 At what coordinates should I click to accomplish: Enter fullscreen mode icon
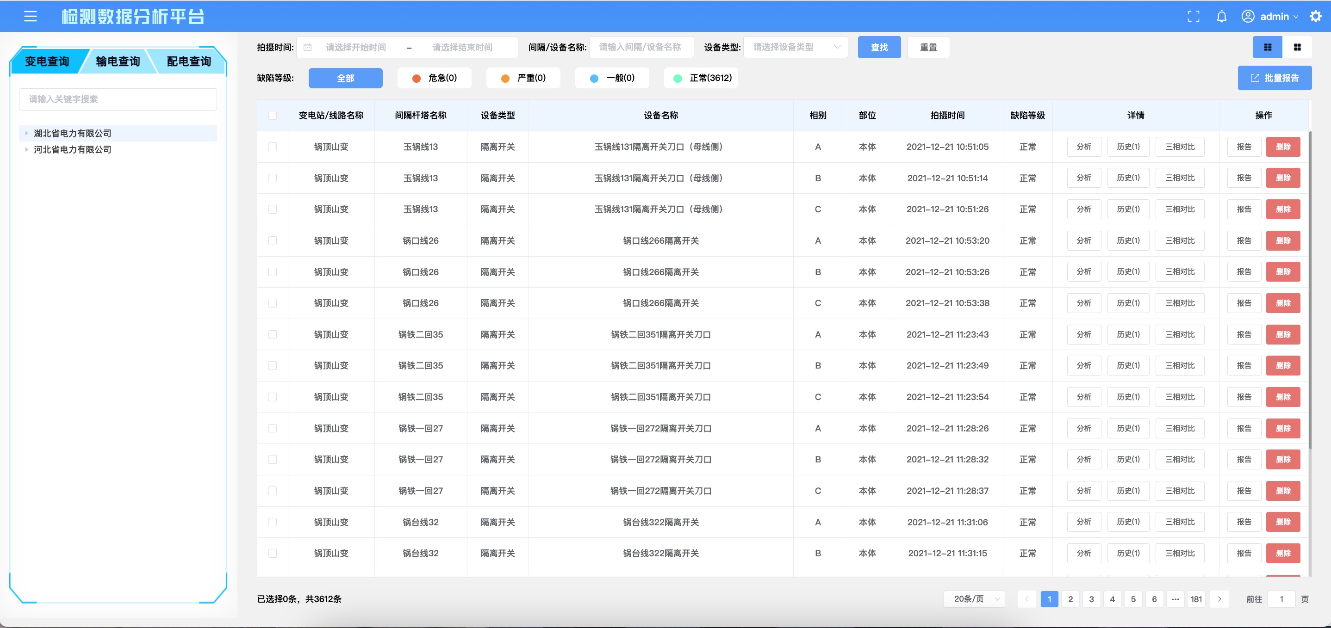click(x=1194, y=17)
